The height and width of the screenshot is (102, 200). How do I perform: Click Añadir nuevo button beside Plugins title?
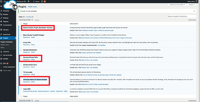click(32, 7)
